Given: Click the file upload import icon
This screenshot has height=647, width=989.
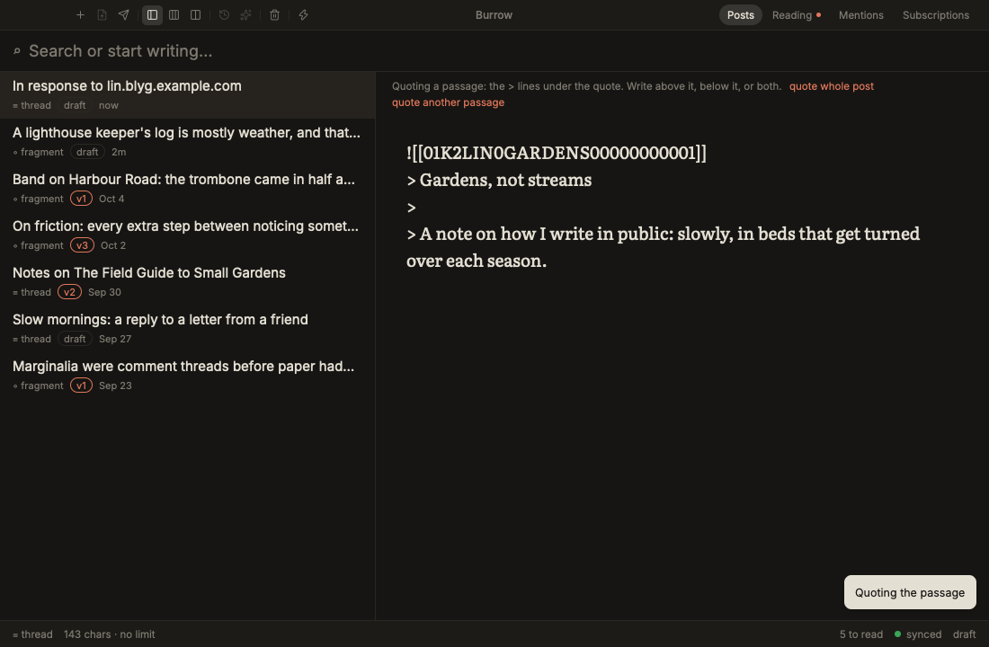Looking at the screenshot, I should (x=102, y=15).
